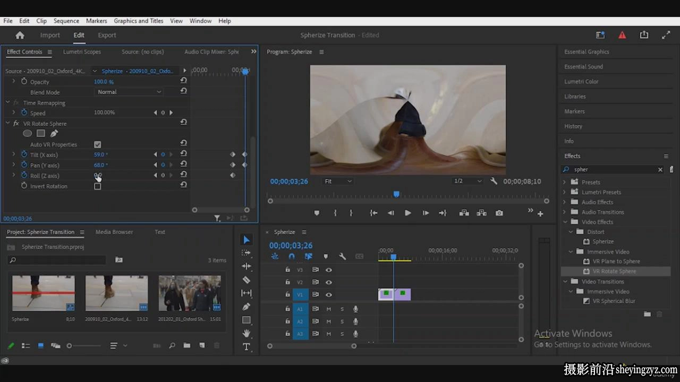This screenshot has width=680, height=382.
Task: Toggle lock on V1 track
Action: click(x=287, y=294)
